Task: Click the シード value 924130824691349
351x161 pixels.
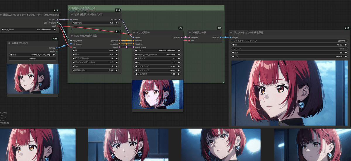Action: pos(167,50)
